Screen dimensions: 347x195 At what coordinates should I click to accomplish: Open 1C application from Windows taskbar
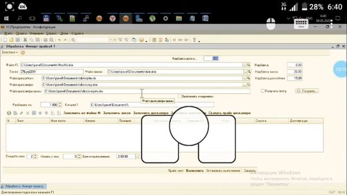click(125, 18)
